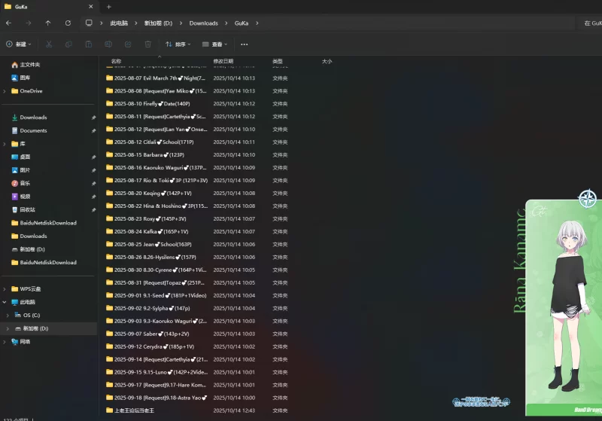Click Downloads in the address breadcrumb
Screen dimensions: 602x421
[203, 23]
